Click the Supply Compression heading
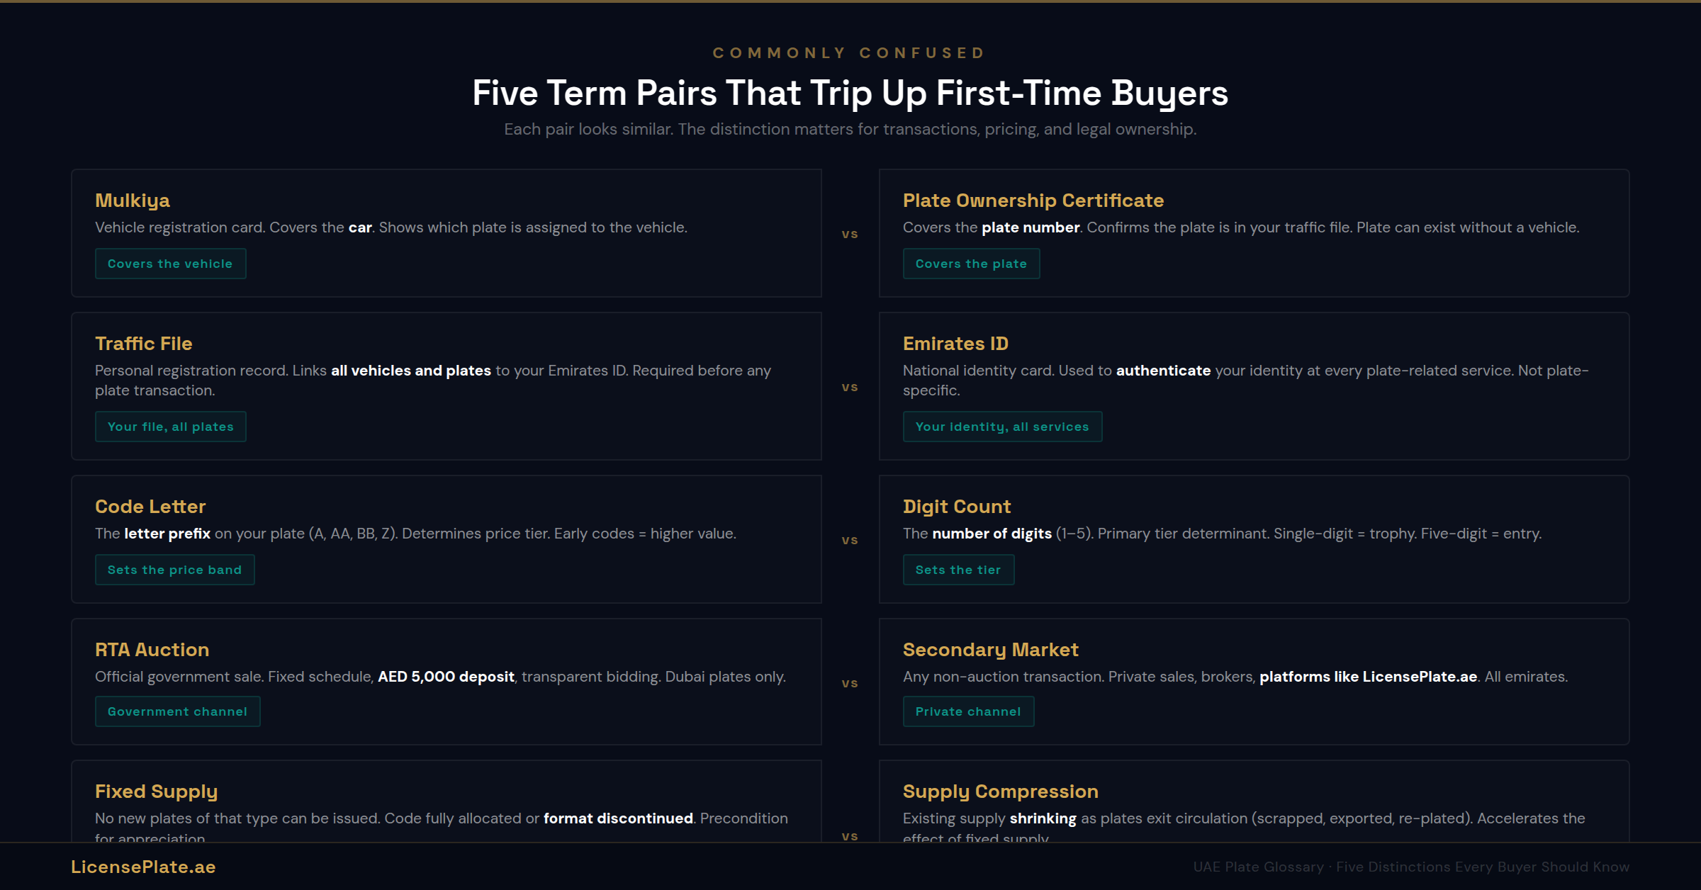This screenshot has height=890, width=1701. (x=1000, y=792)
